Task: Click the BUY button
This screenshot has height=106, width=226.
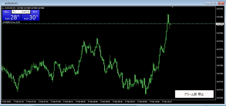Action: click(x=35, y=12)
